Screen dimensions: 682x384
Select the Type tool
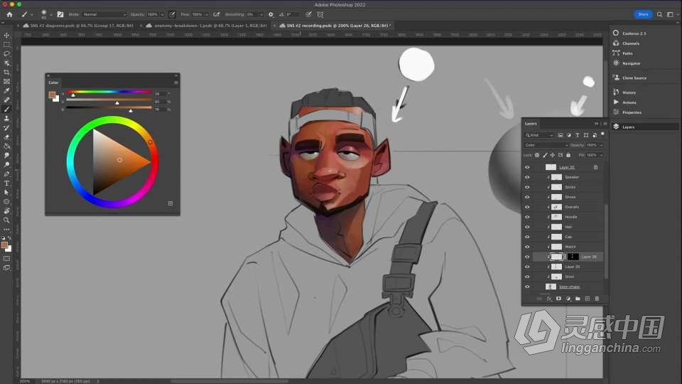click(6, 183)
